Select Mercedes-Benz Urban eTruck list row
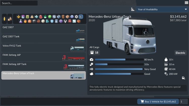The width and height of the screenshot is (189, 106). pos(44,75)
